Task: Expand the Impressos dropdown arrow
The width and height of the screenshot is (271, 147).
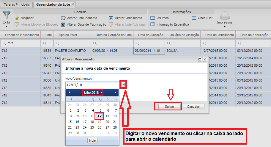Action: (225, 27)
